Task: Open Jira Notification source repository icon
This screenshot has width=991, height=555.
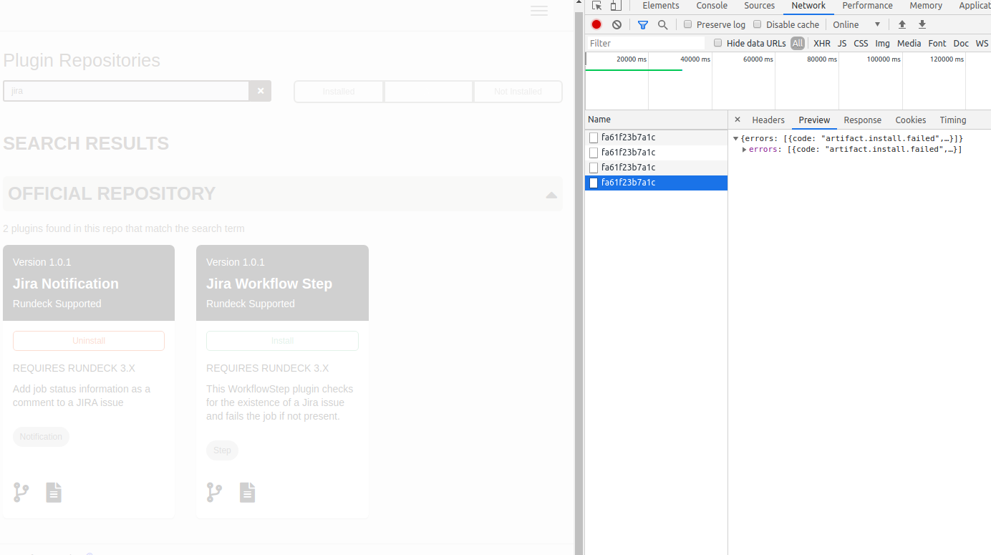Action: [21, 492]
